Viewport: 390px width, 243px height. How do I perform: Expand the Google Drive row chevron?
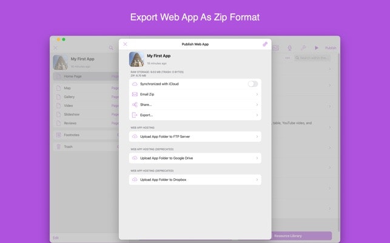tap(257, 158)
